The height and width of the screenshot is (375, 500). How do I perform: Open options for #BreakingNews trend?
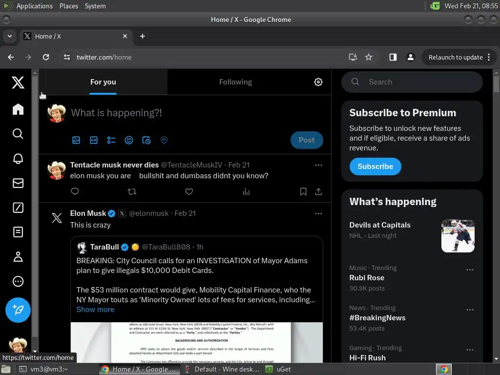470,310
